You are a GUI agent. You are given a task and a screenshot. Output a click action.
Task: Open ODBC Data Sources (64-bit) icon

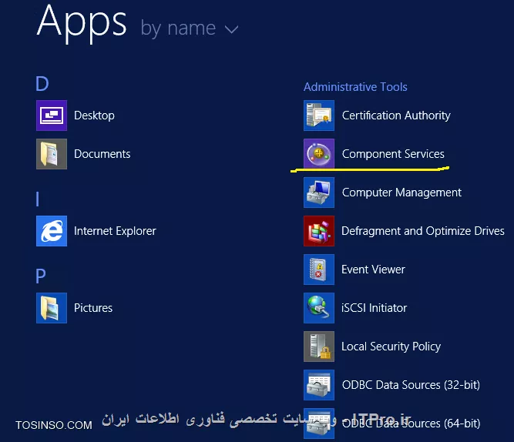[319, 424]
